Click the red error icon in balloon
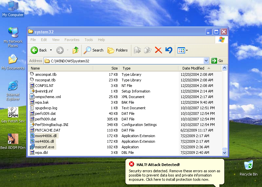 coord(132,164)
